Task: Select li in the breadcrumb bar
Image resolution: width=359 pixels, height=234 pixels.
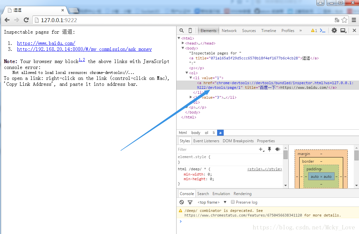Action: [213, 133]
